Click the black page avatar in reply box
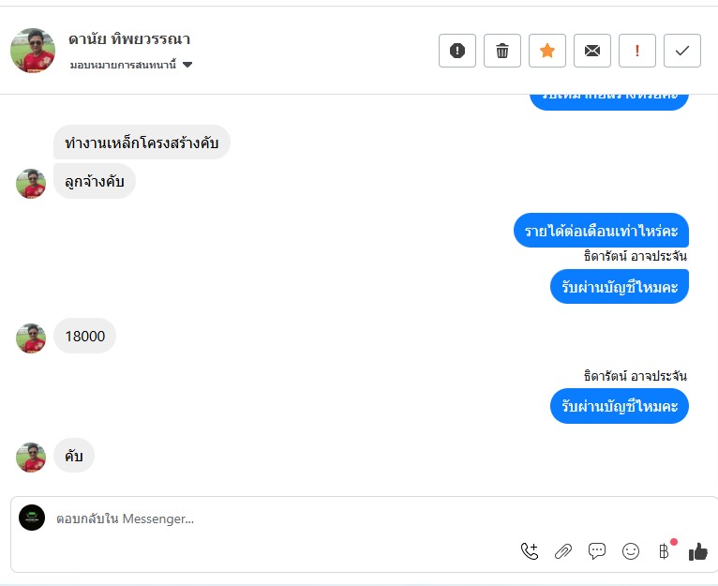Image resolution: width=718 pixels, height=586 pixels. pyautogui.click(x=32, y=518)
